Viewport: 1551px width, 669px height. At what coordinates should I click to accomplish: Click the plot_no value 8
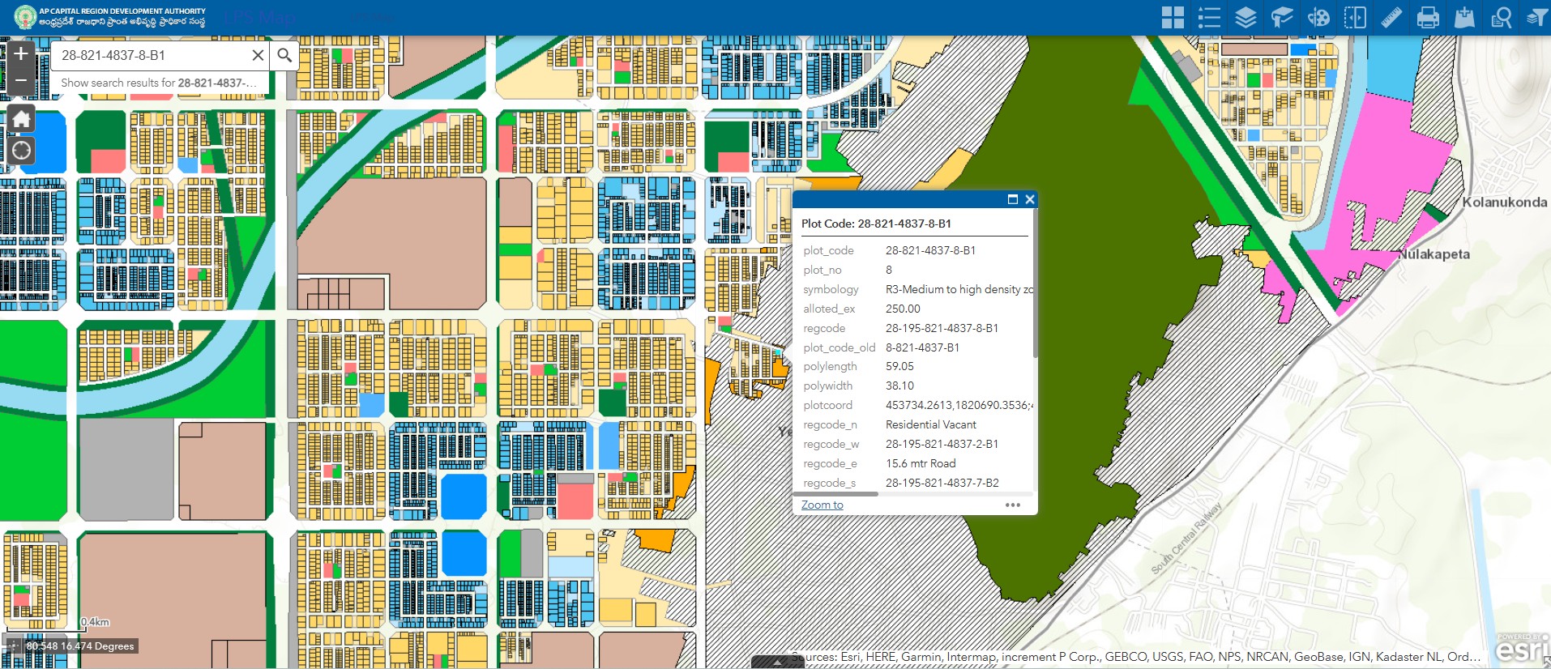[889, 270]
